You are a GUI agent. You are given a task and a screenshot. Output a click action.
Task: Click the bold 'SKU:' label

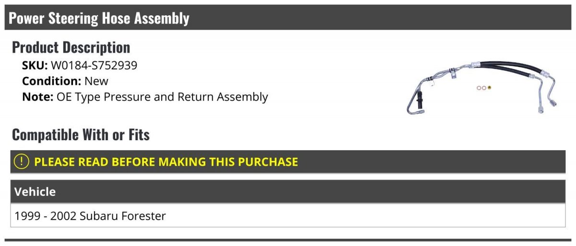click(x=35, y=66)
